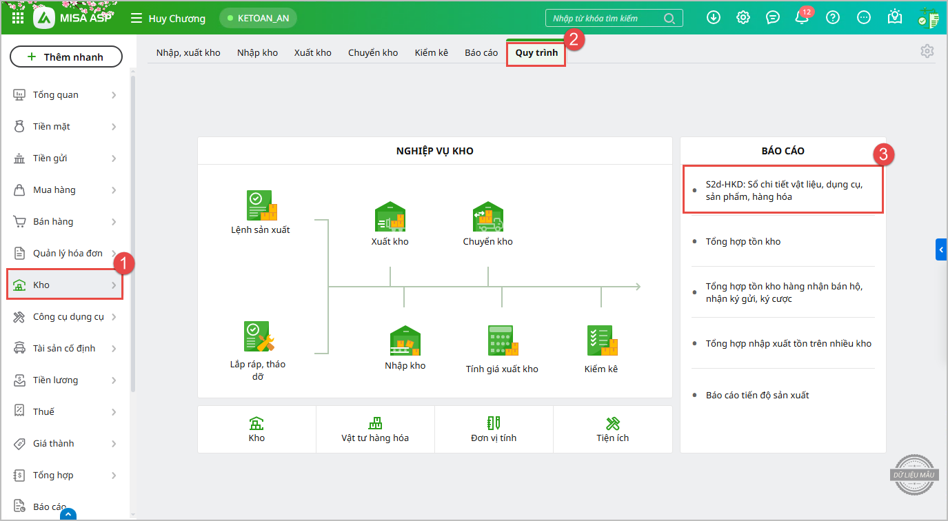Click the notification bell icon
This screenshot has width=948, height=521.
(802, 18)
